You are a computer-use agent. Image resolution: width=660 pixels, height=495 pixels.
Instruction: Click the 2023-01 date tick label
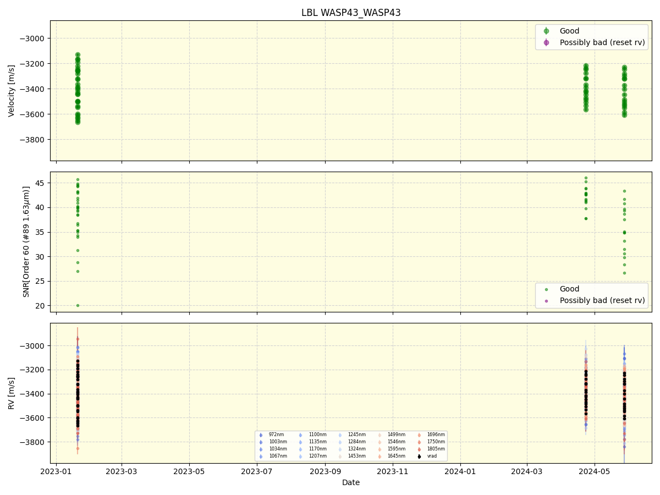point(56,471)
